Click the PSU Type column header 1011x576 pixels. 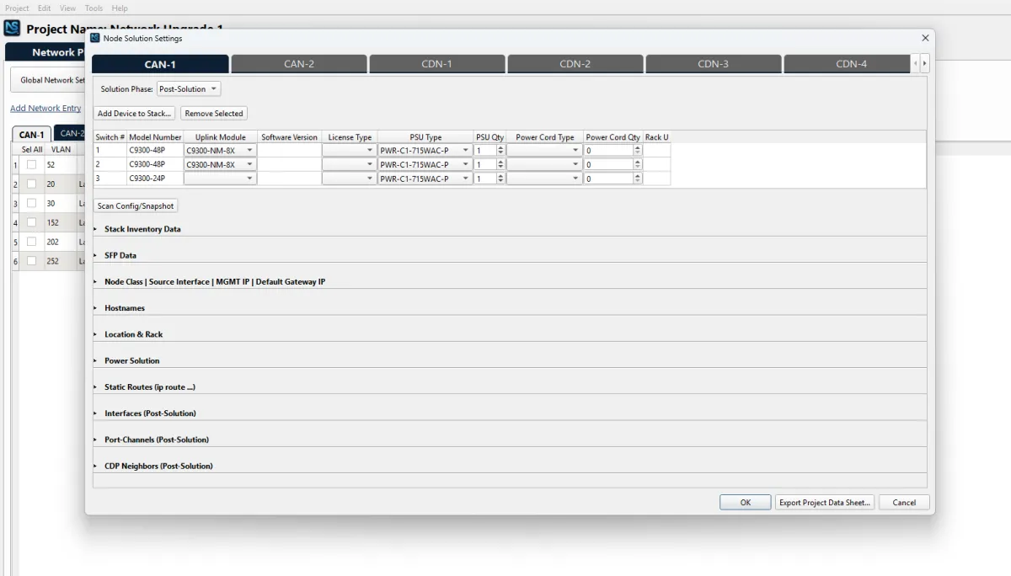(x=425, y=136)
